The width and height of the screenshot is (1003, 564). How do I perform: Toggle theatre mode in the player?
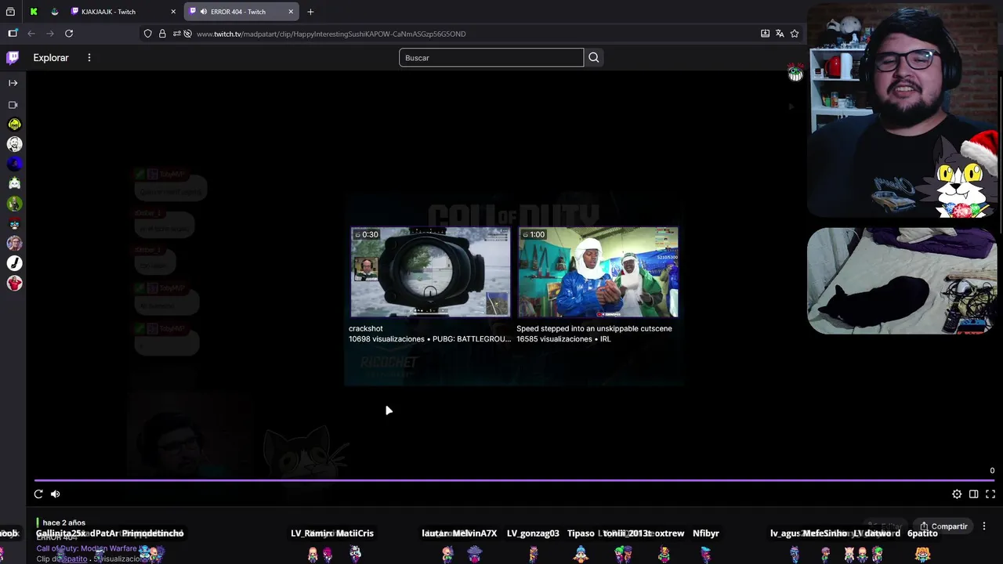pyautogui.click(x=974, y=494)
